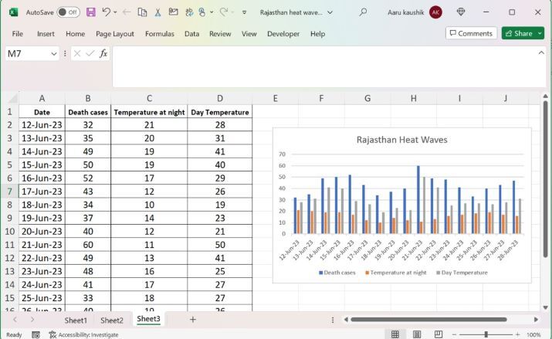
Task: Click the 'ab' replace icon in the toolbar
Action: [189, 12]
